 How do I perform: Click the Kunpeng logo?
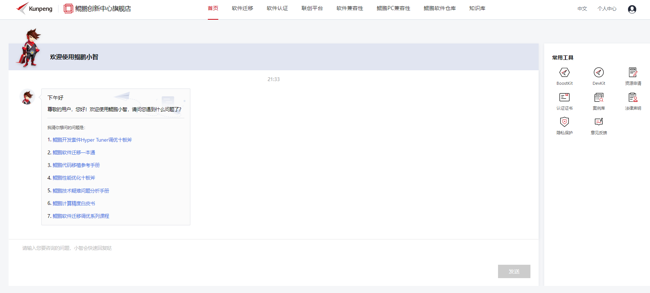click(x=34, y=9)
